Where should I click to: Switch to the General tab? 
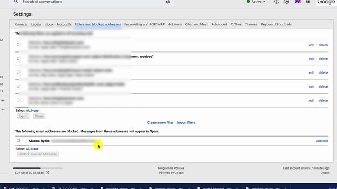[21, 24]
